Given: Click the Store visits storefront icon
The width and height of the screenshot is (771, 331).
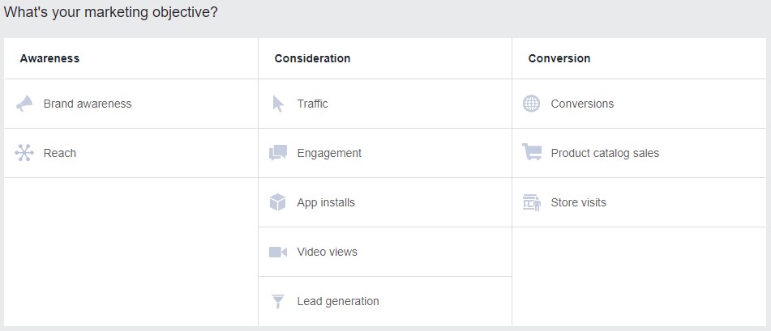Looking at the screenshot, I should click(532, 202).
